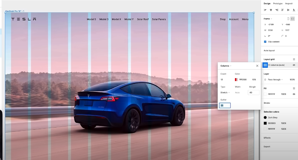The height and width of the screenshot is (160, 298).
Task: Click the blend mode drop icon in Layer
Action: tap(265, 80)
